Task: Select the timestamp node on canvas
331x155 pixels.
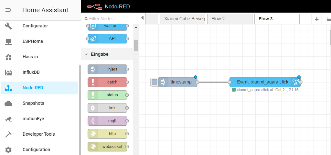Action: click(x=178, y=82)
